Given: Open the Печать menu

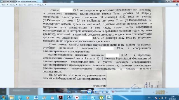Looking at the screenshot, I should (x=13, y=5).
